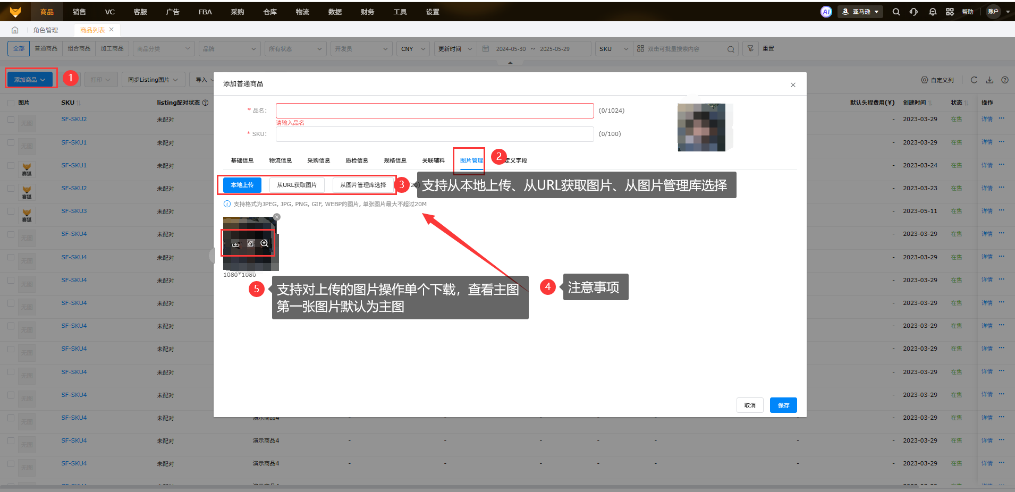
Task: Click the 品名 product name input field
Action: [x=435, y=111]
